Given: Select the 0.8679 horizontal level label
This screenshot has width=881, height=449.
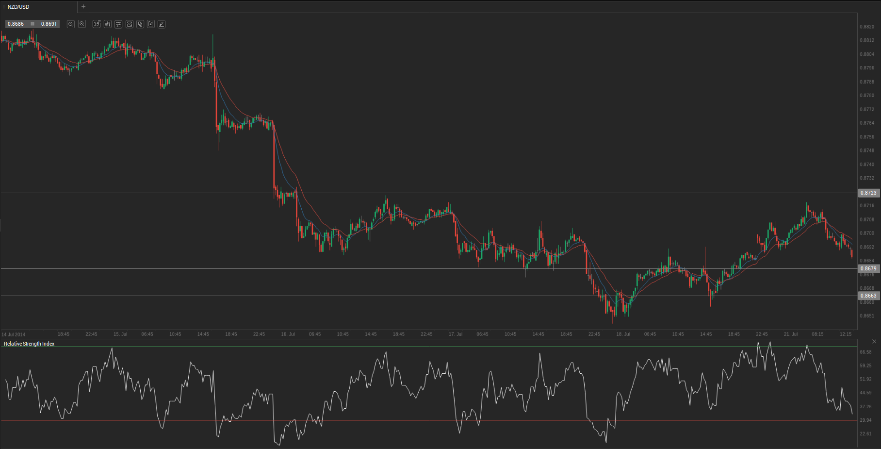Looking at the screenshot, I should [868, 269].
